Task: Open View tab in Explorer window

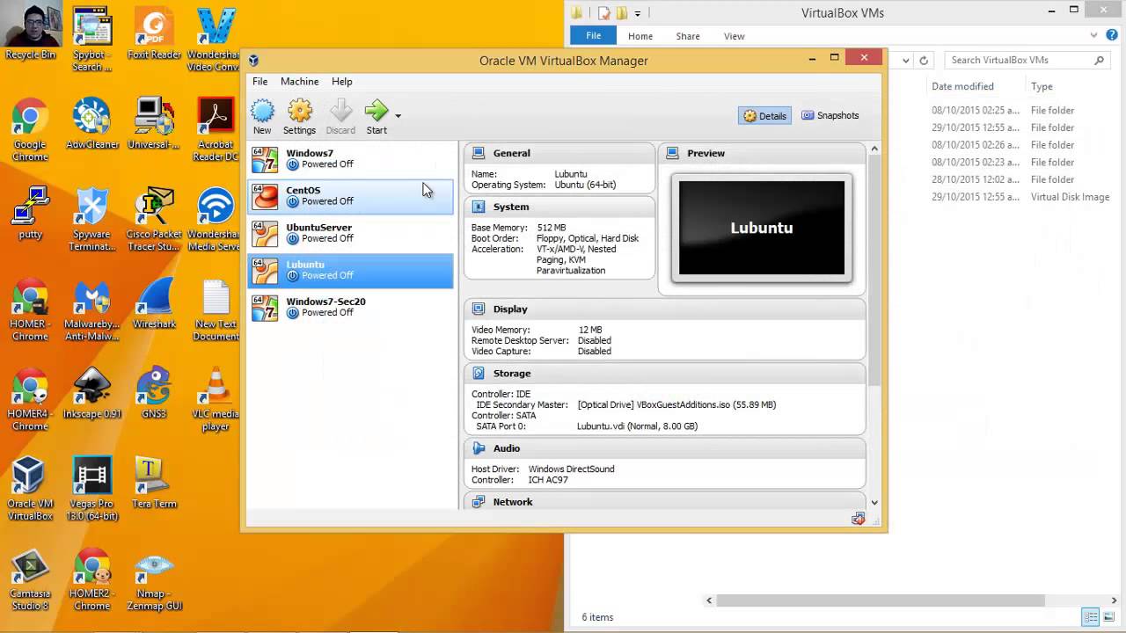Action: (734, 36)
